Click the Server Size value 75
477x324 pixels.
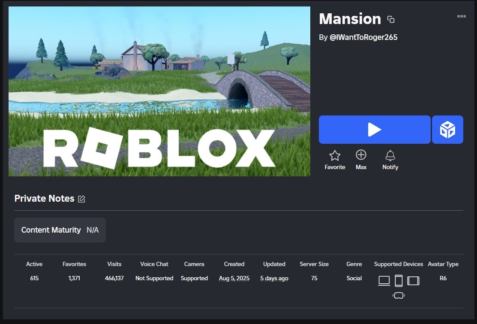pos(314,279)
